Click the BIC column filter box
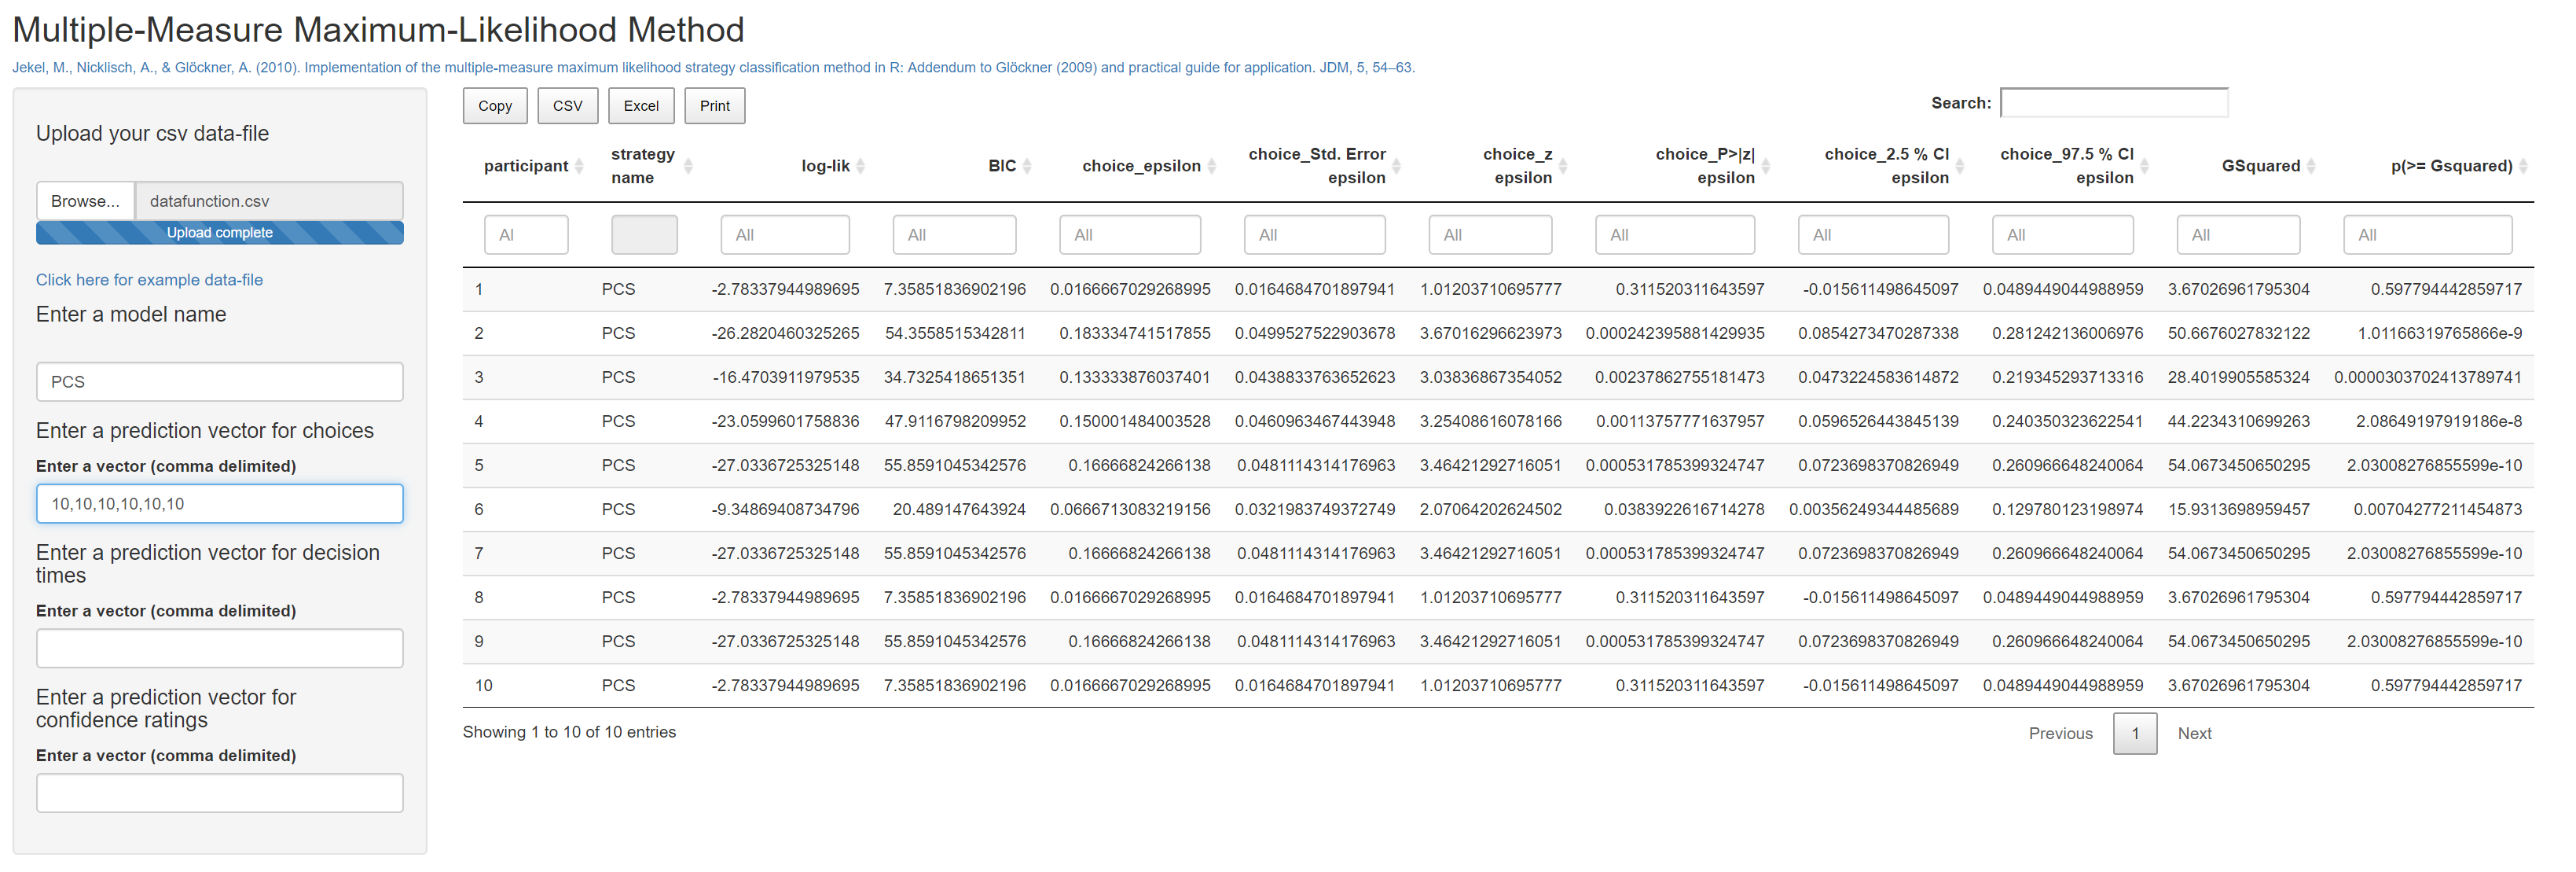This screenshot has width=2576, height=872. point(953,235)
